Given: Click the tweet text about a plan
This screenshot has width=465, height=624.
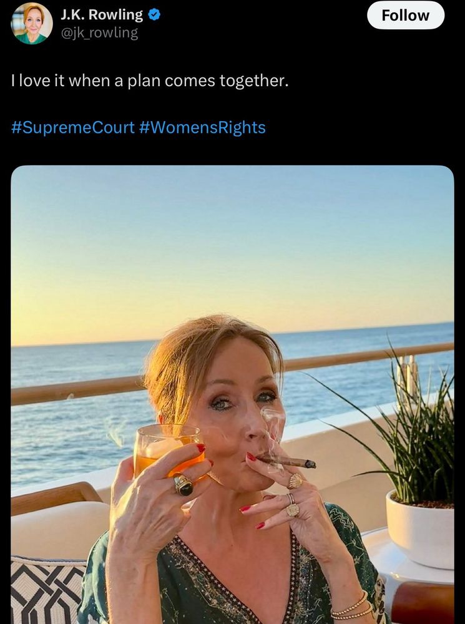Looking at the screenshot, I should [150, 81].
